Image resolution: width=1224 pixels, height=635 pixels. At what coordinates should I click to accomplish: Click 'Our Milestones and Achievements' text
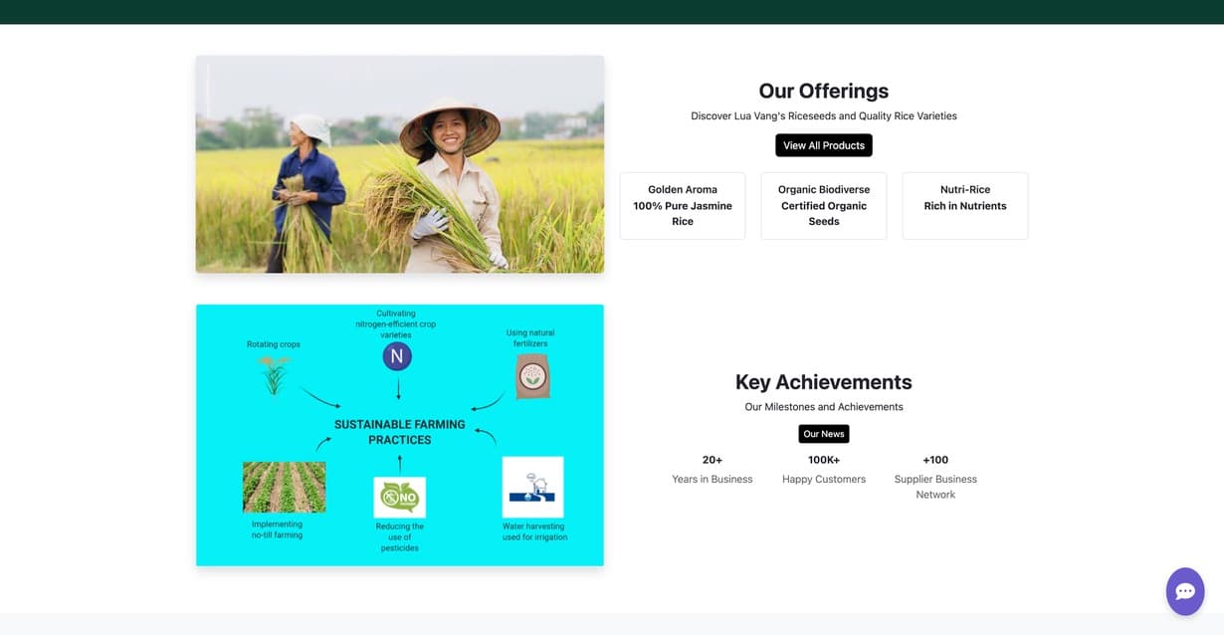824,407
